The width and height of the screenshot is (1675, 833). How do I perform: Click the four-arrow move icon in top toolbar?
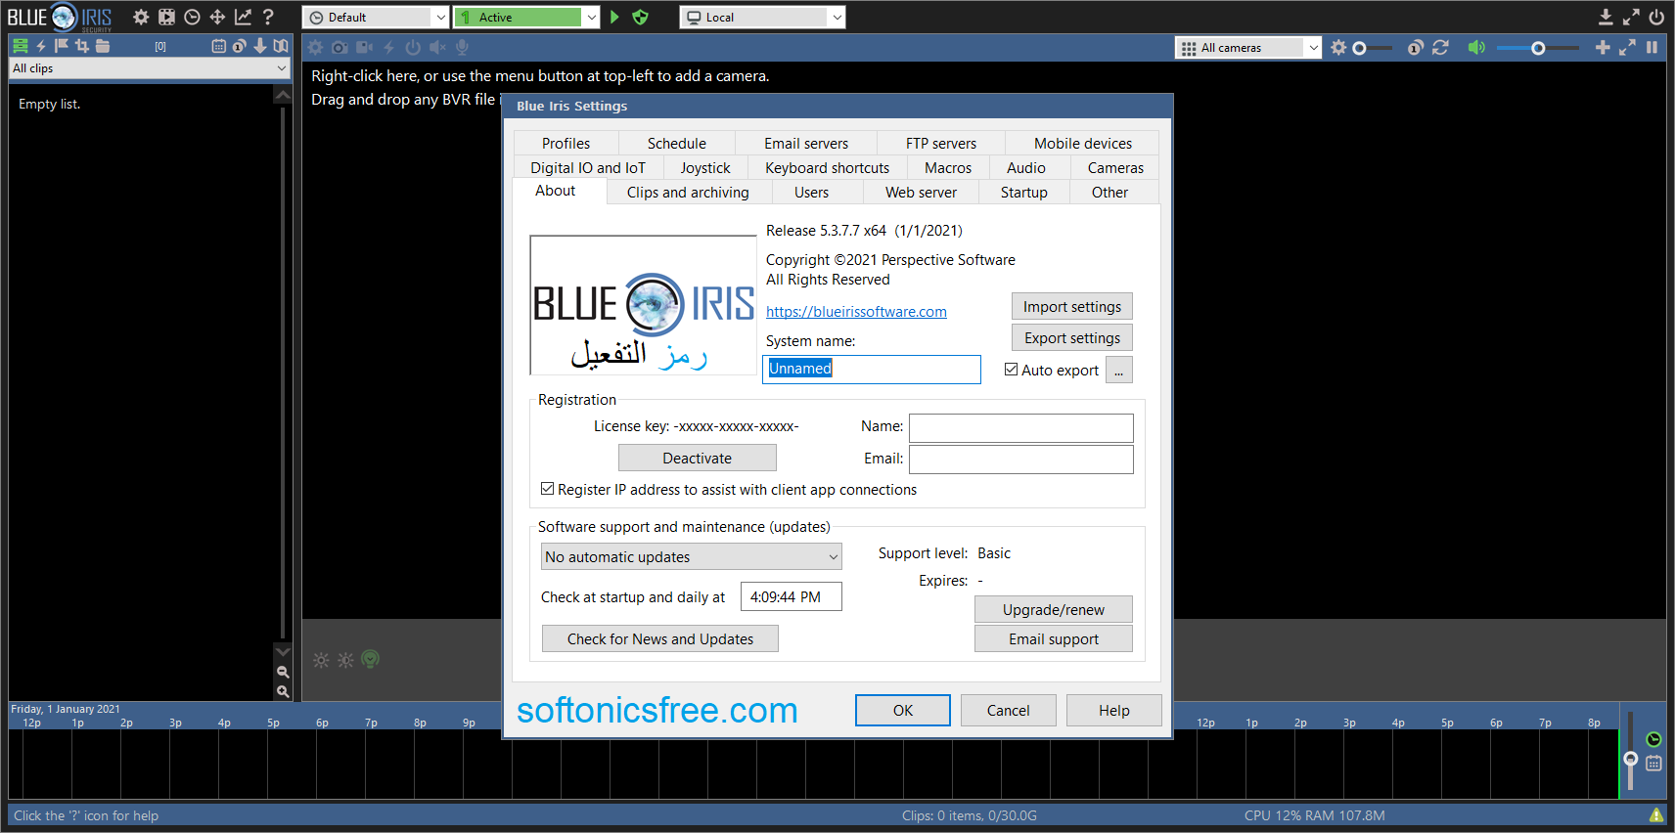point(217,17)
